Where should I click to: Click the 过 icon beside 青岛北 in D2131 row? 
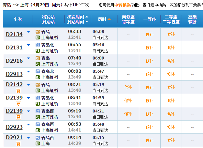click(x=38, y=45)
